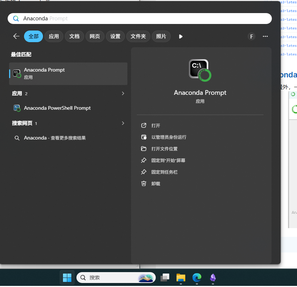The height and width of the screenshot is (287, 297).
Task: Click the pin icon for 固定到任务栏
Action: pyautogui.click(x=143, y=172)
